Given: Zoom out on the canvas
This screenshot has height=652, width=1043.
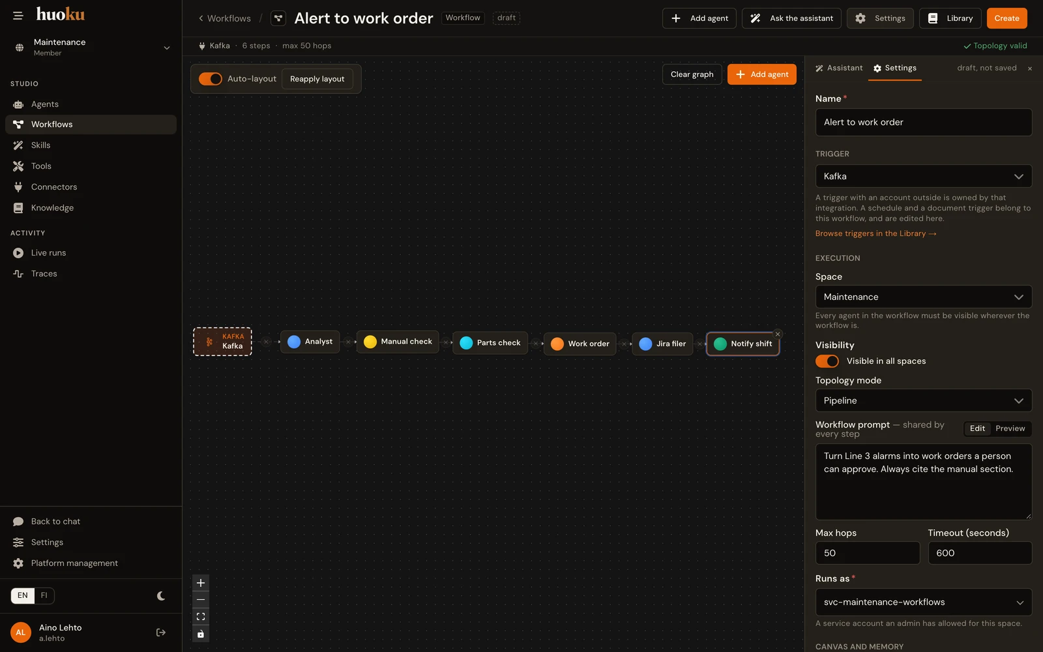Looking at the screenshot, I should tap(201, 600).
